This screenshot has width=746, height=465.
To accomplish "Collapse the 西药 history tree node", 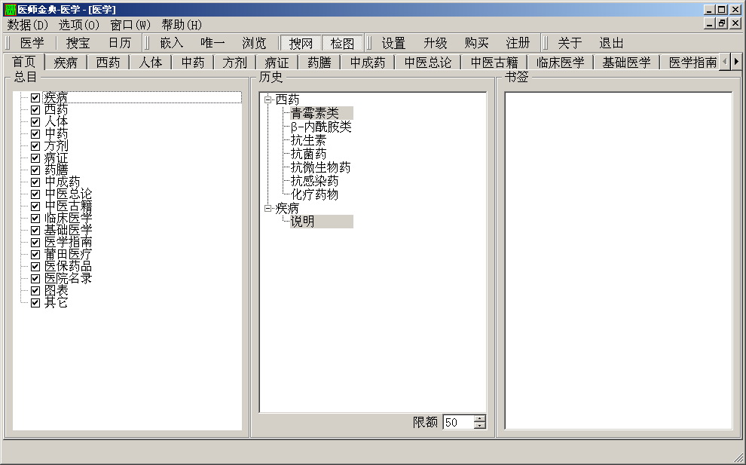I will (268, 100).
